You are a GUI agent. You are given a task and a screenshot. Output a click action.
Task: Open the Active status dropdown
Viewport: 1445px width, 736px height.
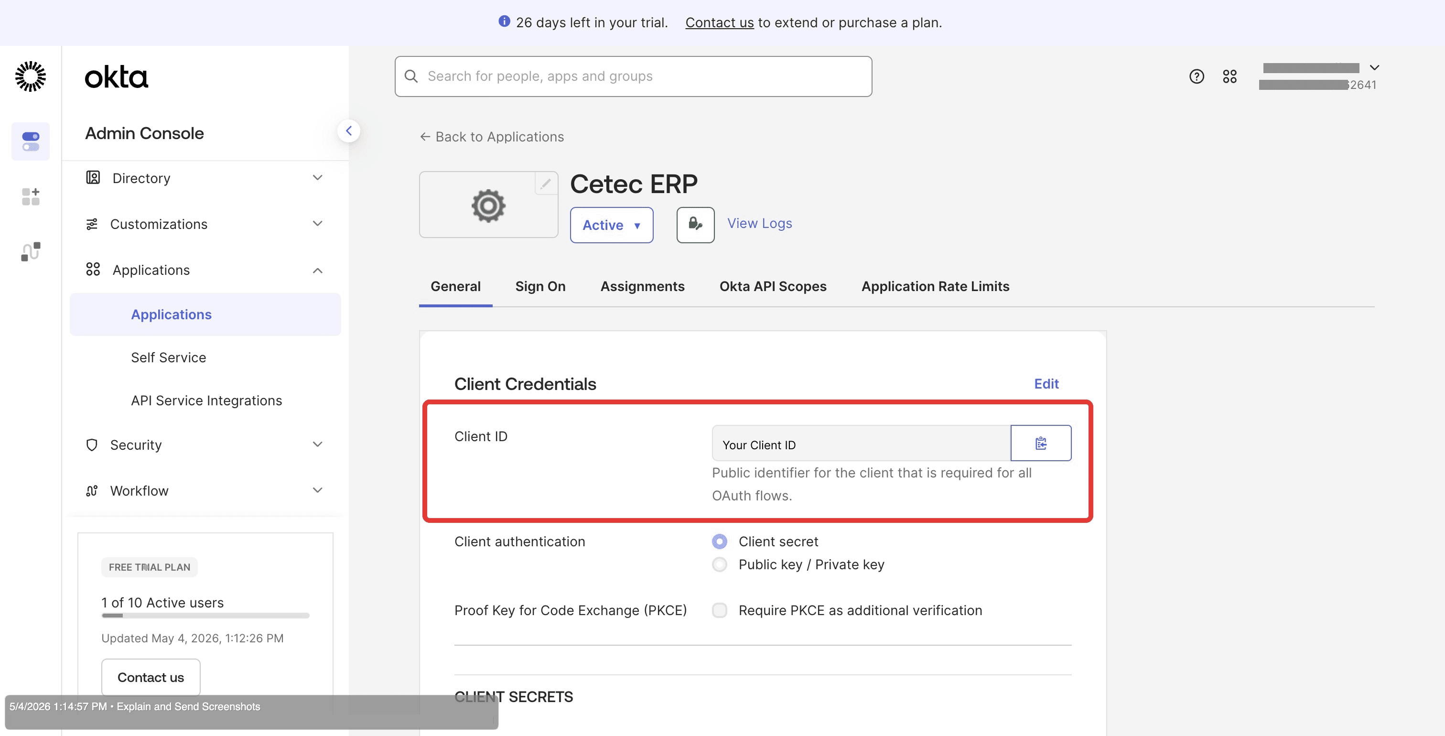click(x=612, y=225)
